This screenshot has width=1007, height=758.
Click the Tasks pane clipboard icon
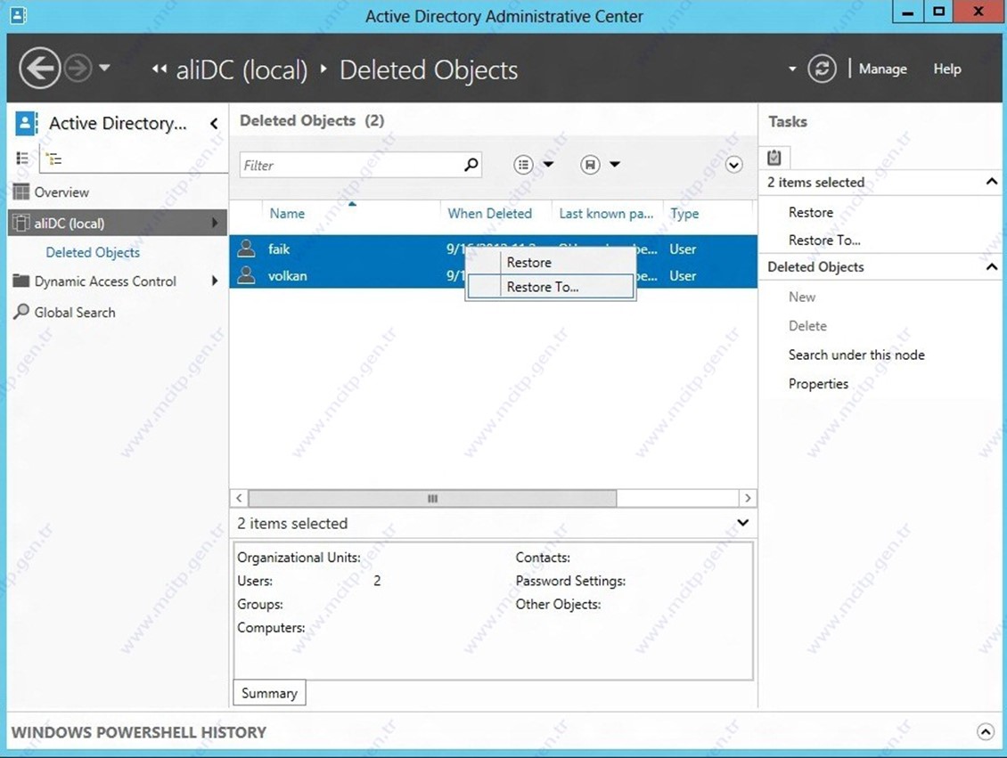click(774, 158)
